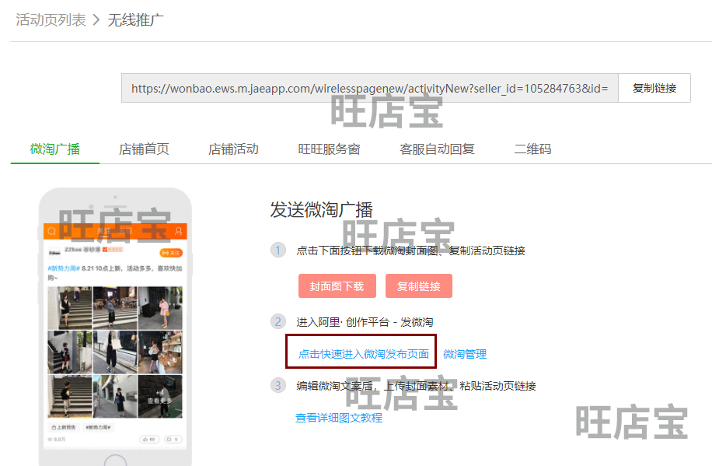Click inside the activity URL field
This screenshot has width=712, height=466.
pyautogui.click(x=369, y=88)
